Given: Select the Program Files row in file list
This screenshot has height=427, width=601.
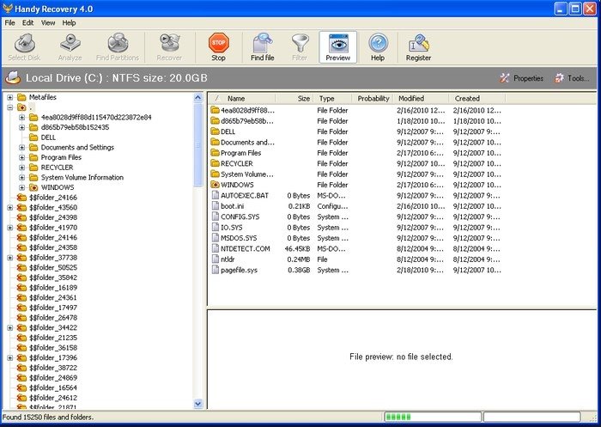Looking at the screenshot, I should [x=356, y=153].
